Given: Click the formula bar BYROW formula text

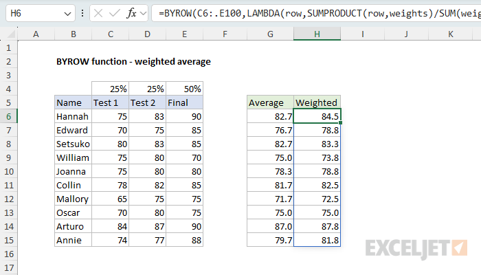Looking at the screenshot, I should [x=319, y=13].
